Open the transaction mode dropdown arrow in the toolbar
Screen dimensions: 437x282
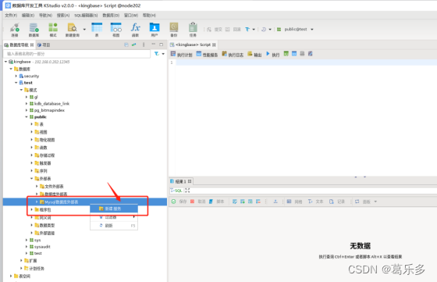pos(254,29)
